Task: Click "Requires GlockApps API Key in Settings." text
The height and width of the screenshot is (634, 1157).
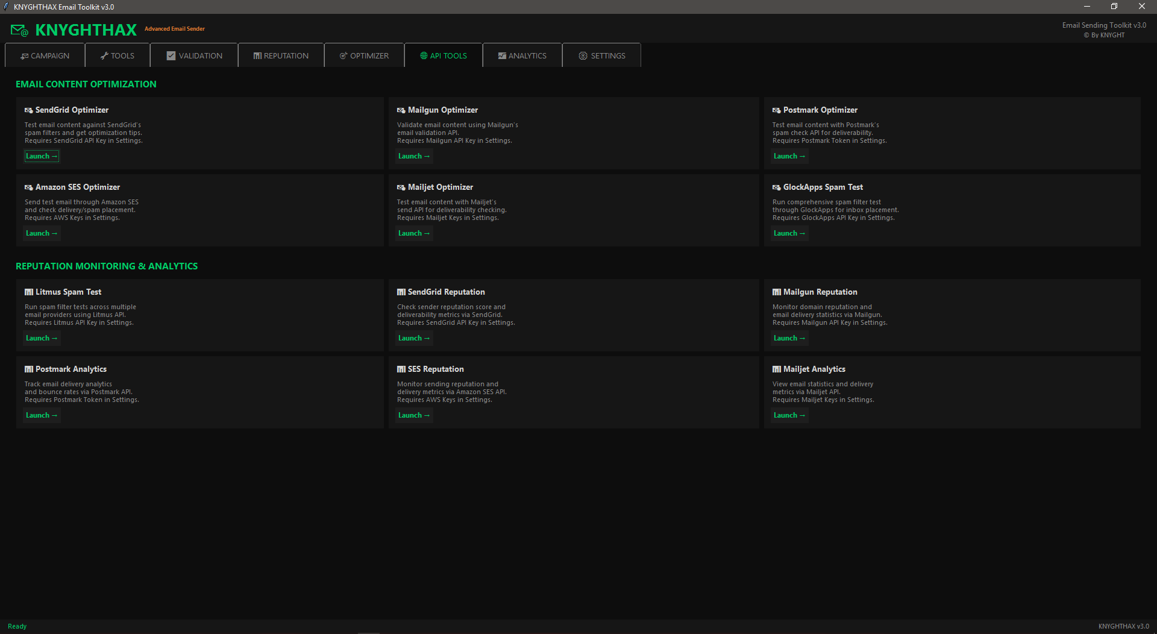Action: click(x=833, y=218)
